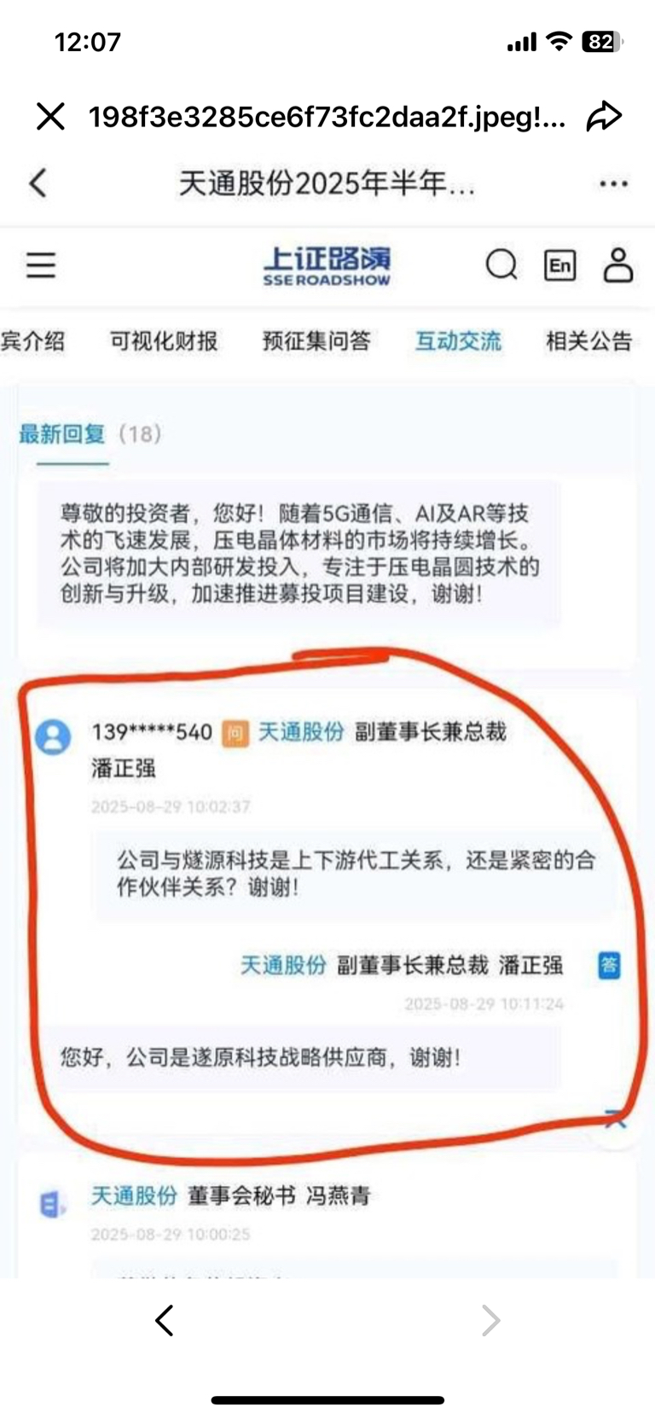655x1419 pixels.
Task: Select the 可视化财报 tab
Action: point(164,341)
